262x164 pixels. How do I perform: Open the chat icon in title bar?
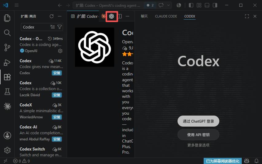[161, 5]
